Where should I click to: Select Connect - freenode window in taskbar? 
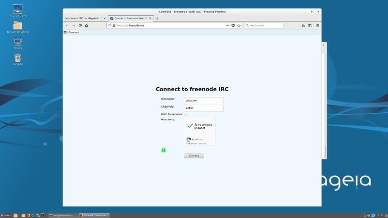(x=94, y=215)
